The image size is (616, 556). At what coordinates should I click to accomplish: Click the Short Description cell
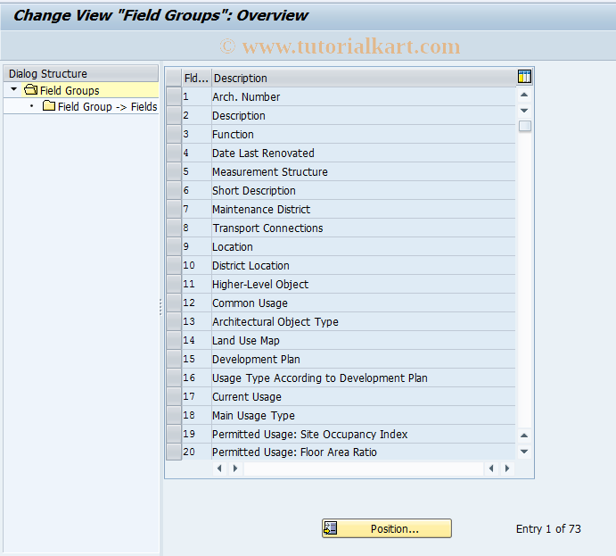click(x=364, y=190)
